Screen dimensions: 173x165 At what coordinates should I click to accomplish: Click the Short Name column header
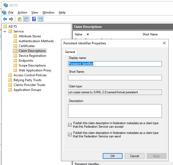(150, 34)
